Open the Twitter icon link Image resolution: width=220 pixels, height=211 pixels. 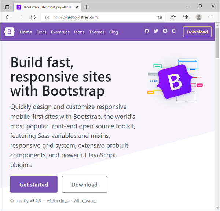point(156,31)
